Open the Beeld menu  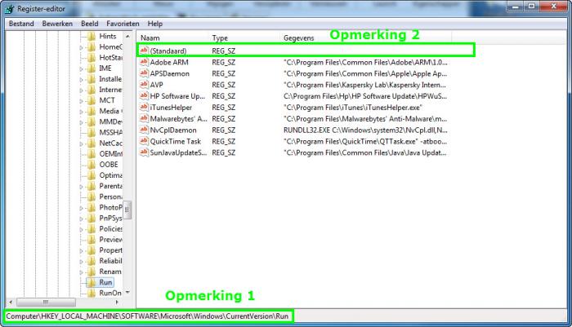89,24
